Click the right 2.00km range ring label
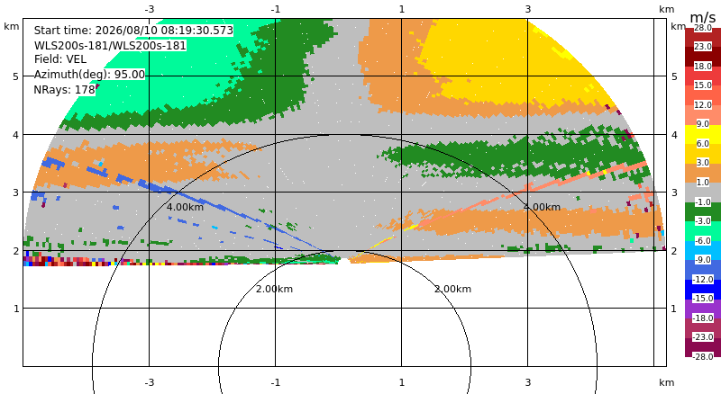The width and height of the screenshot is (721, 394). [453, 289]
